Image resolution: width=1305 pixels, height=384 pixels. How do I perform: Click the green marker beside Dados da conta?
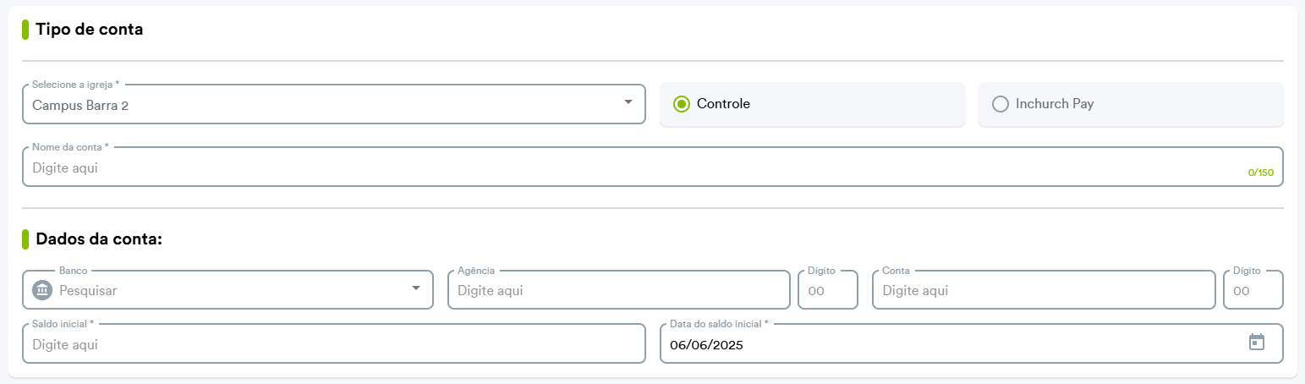(x=25, y=239)
